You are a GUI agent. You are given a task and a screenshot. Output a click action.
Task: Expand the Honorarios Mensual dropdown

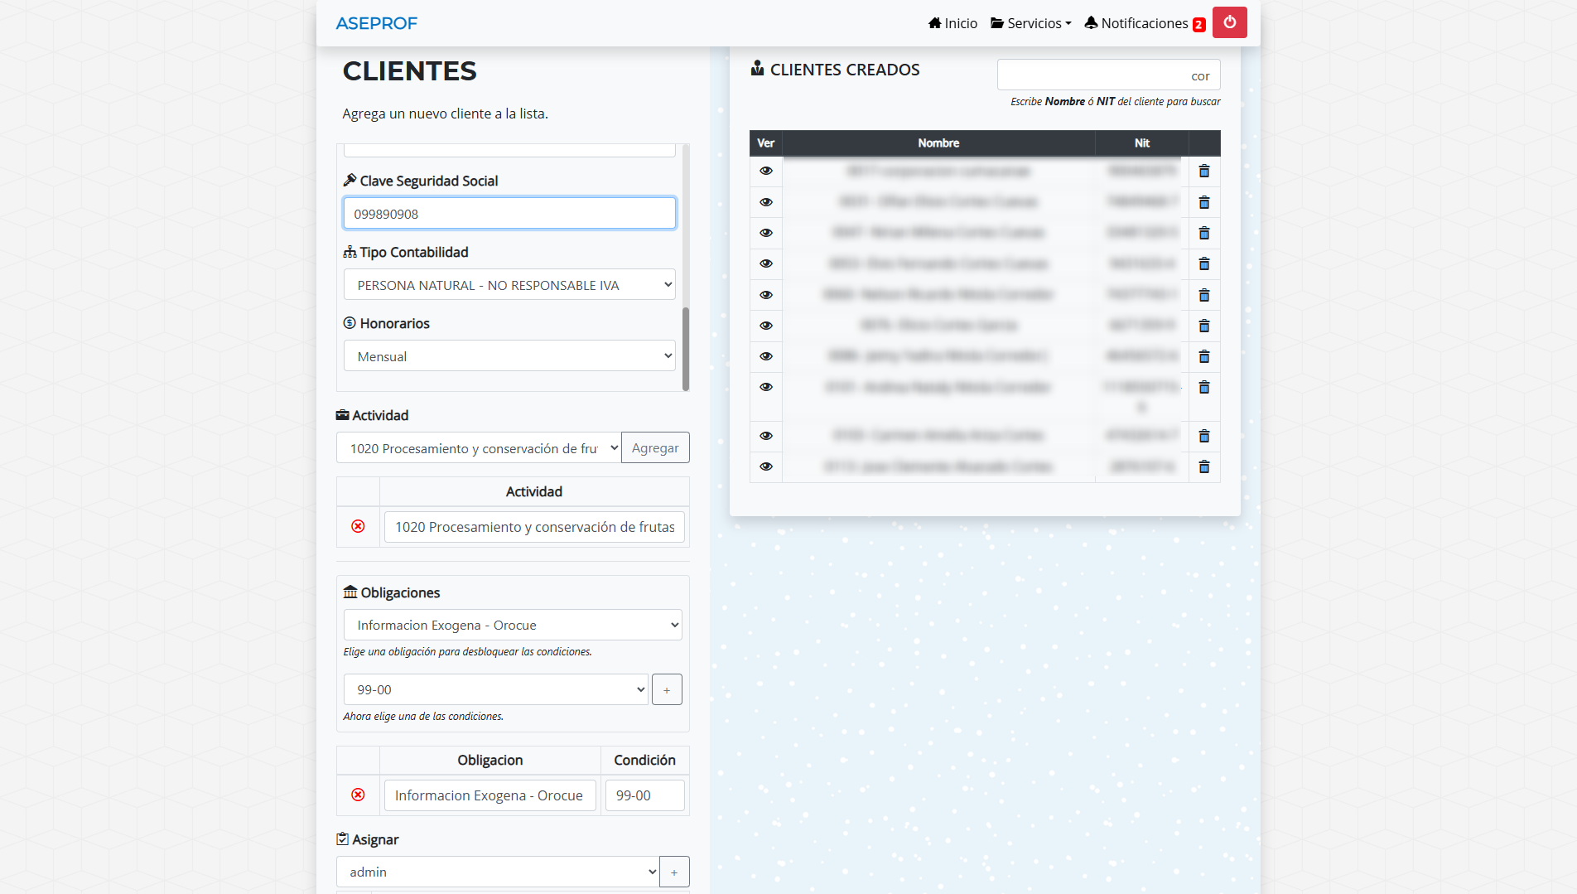point(509,356)
